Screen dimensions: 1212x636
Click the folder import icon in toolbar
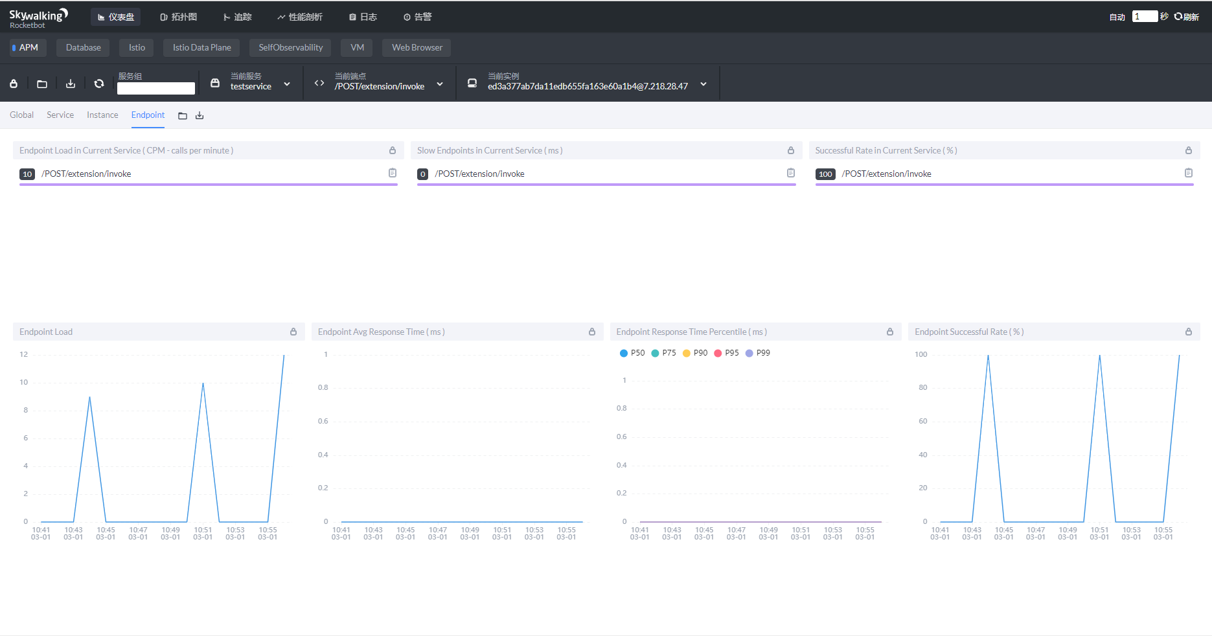42,84
